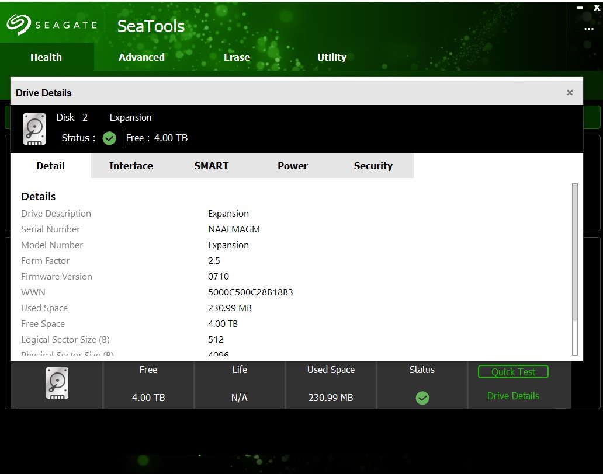
Task: Minimize the SeaTools window
Action: 579,8
